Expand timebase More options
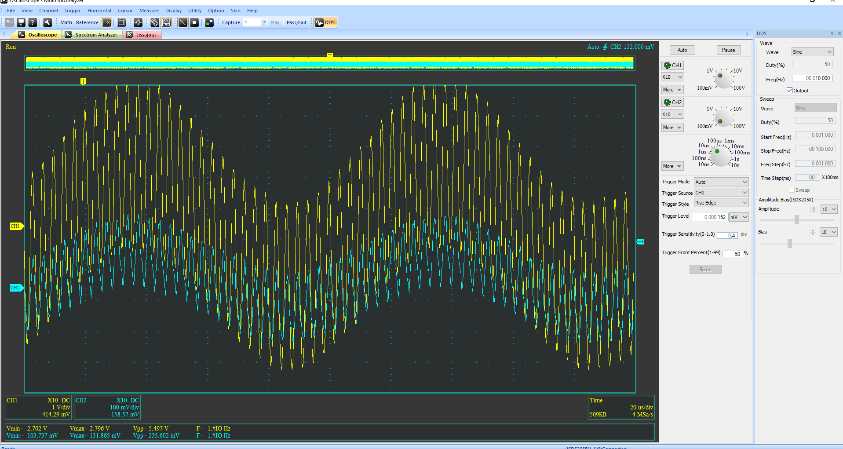This screenshot has height=449, width=843. click(672, 166)
